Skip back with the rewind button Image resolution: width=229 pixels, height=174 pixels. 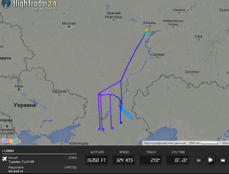click(199, 161)
